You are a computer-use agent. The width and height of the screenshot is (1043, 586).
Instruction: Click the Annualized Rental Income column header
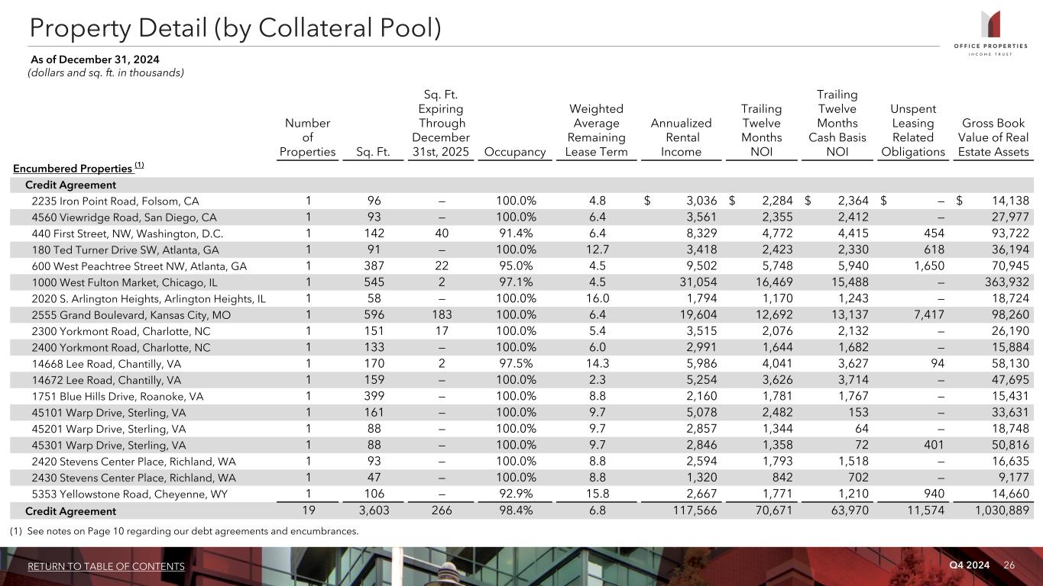(681, 137)
